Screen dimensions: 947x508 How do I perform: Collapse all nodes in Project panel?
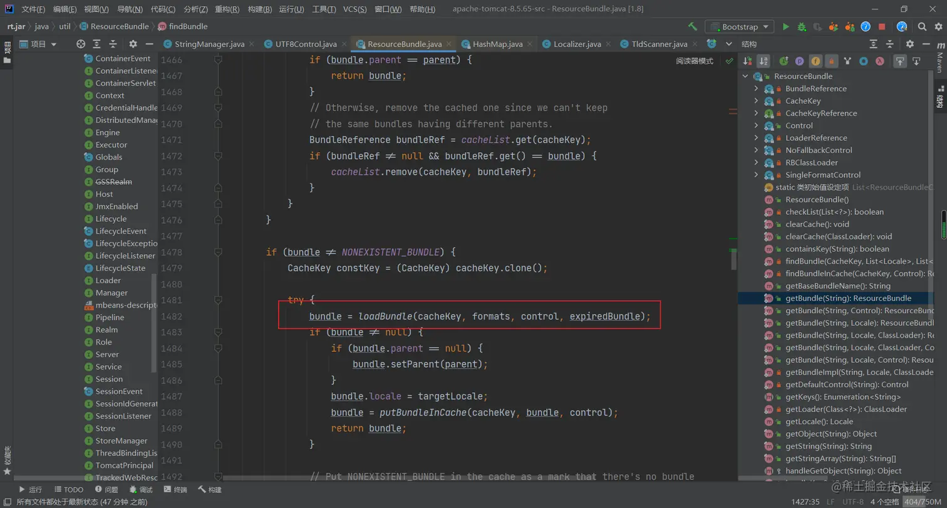[113, 44]
